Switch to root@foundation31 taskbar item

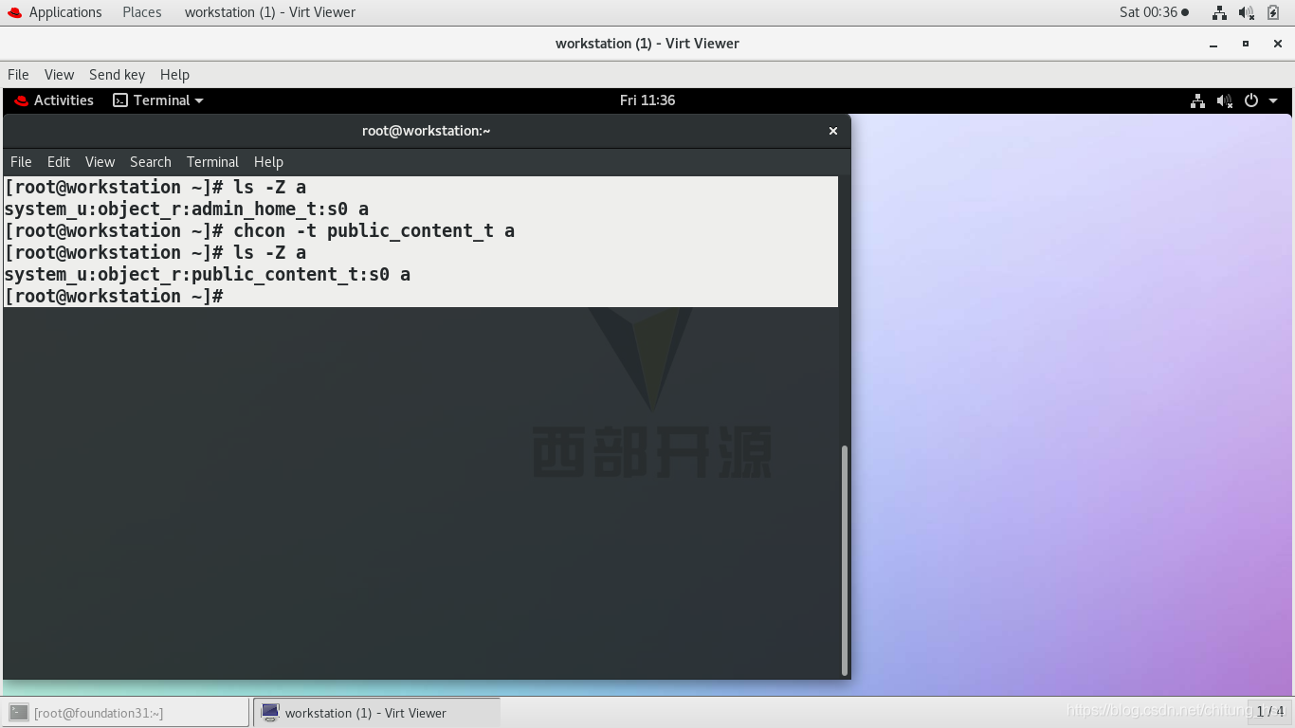[126, 713]
